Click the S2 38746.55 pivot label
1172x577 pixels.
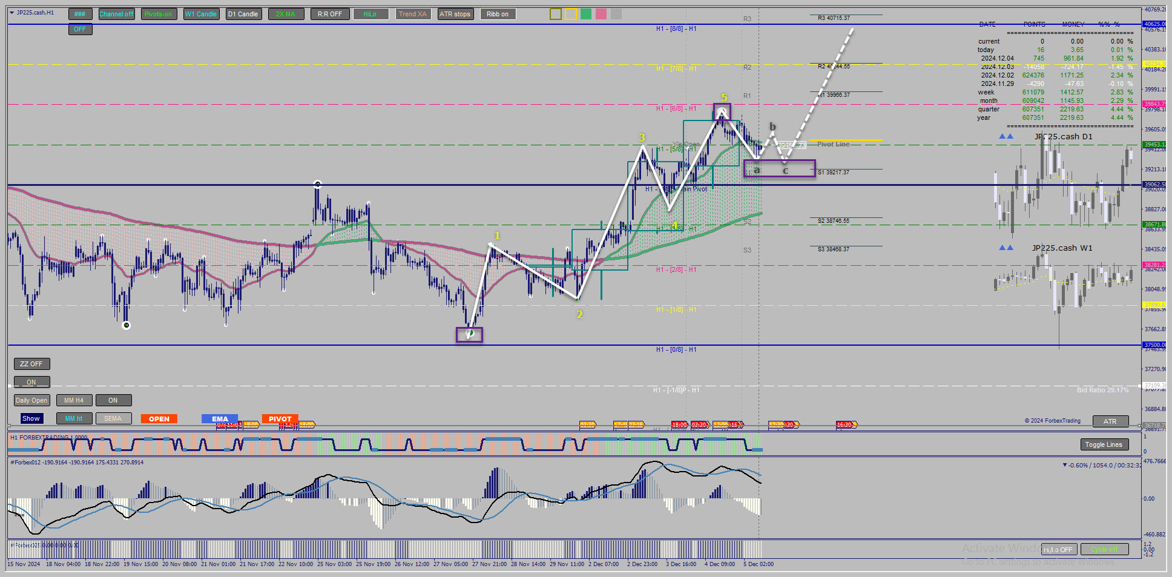(x=833, y=221)
